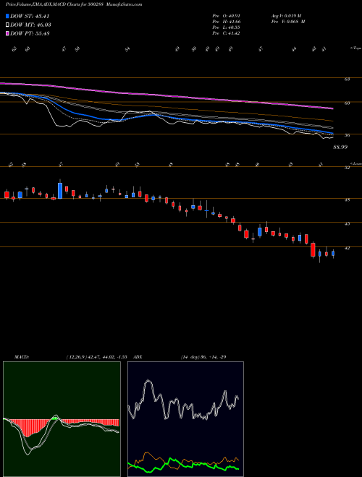Open the green MACD histogram panel
Viewport: 362px width, 477px height.
pos(62,419)
